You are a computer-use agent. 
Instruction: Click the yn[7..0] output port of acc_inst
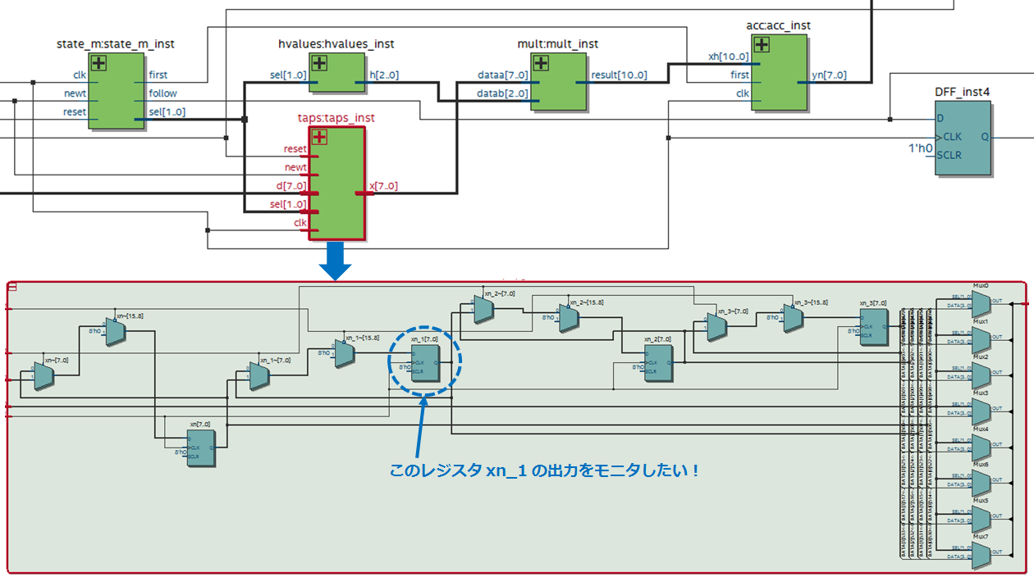coord(828,75)
